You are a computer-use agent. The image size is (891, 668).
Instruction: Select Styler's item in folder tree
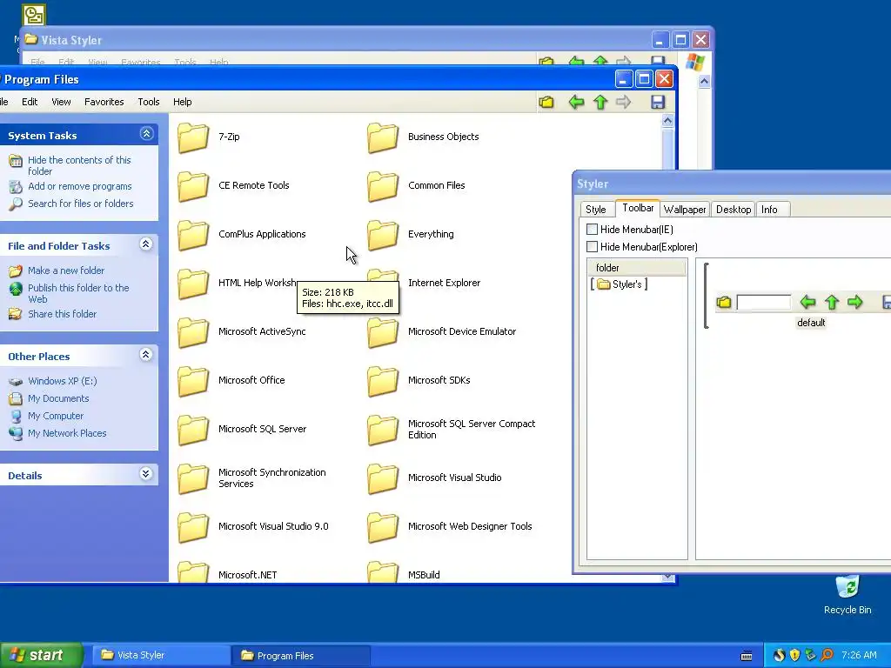(x=620, y=284)
